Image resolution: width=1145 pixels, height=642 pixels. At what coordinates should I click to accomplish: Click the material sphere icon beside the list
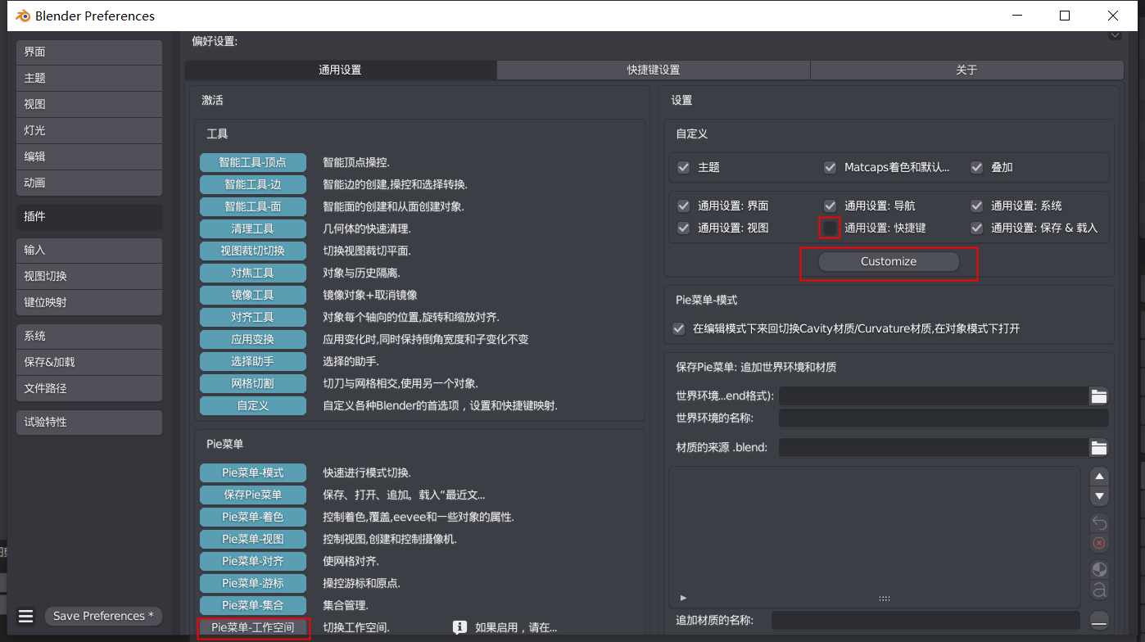coord(1100,569)
